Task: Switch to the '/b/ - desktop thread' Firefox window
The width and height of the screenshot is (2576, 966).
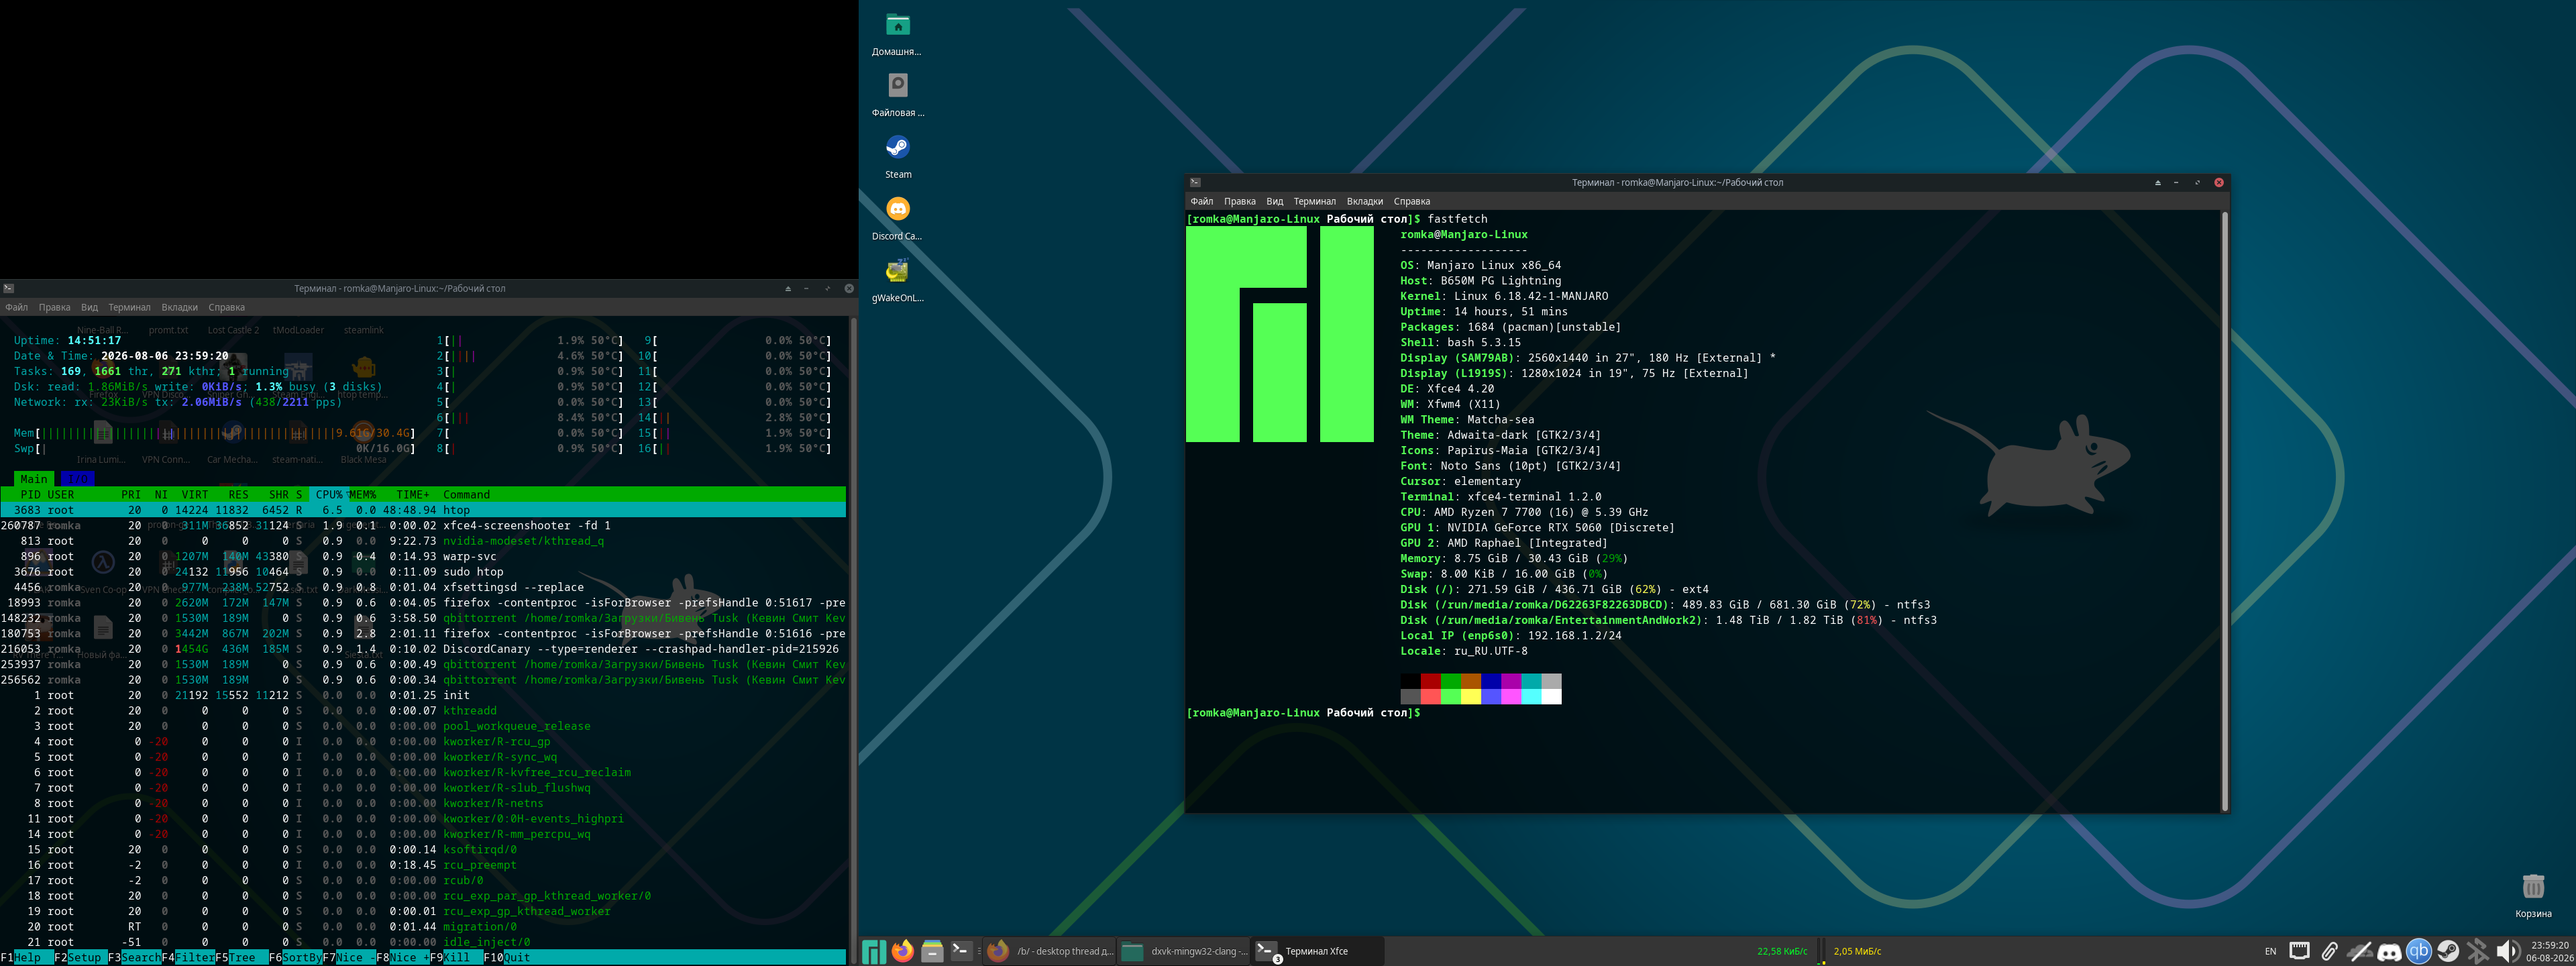Action: [1050, 951]
